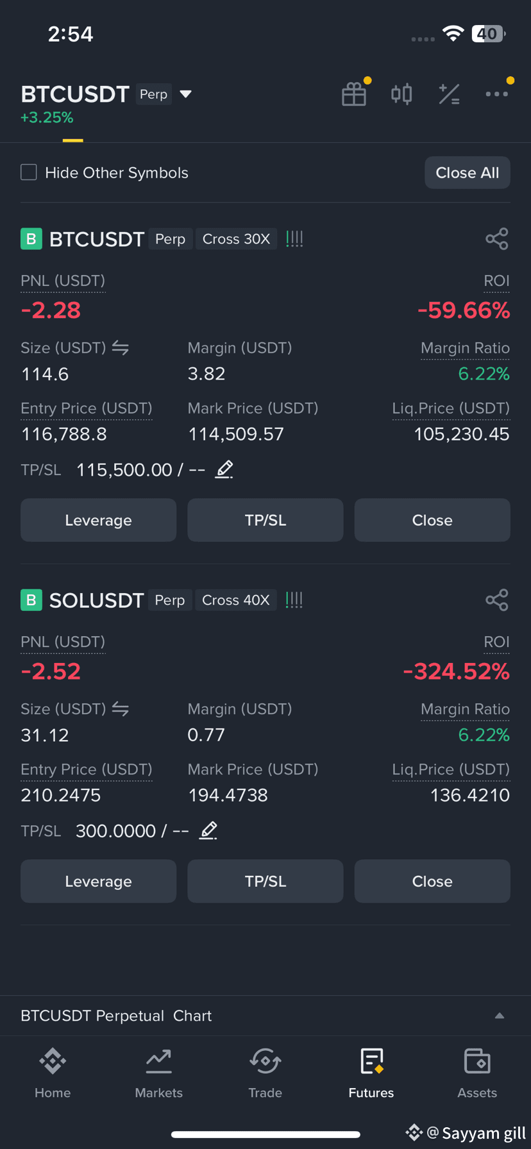Share the BTCUSDT position
Viewport: 531px width, 1149px height.
pos(497,239)
